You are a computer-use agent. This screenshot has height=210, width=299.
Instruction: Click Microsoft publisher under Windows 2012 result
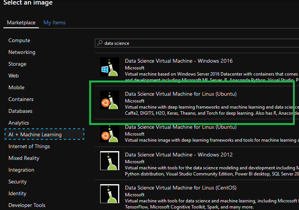pyautogui.click(x=134, y=162)
